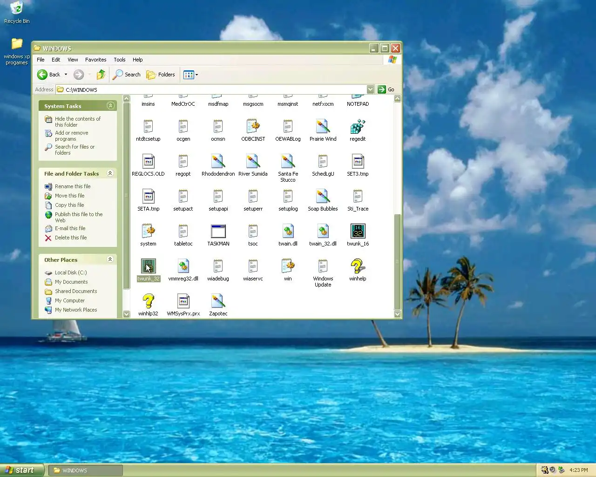Open the View menu

click(73, 60)
